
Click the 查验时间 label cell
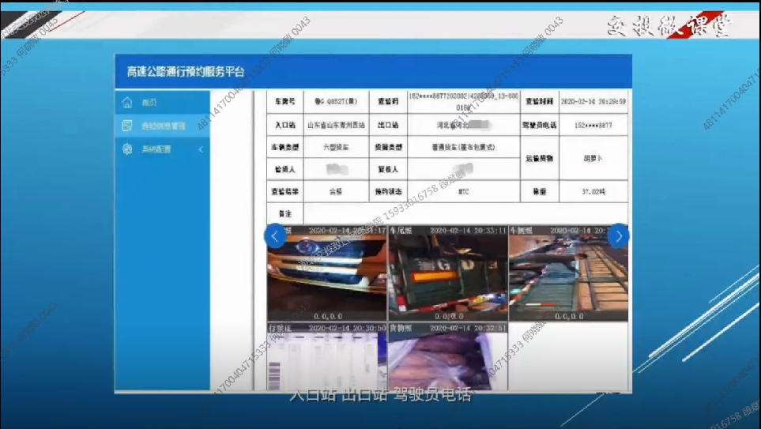pyautogui.click(x=539, y=101)
